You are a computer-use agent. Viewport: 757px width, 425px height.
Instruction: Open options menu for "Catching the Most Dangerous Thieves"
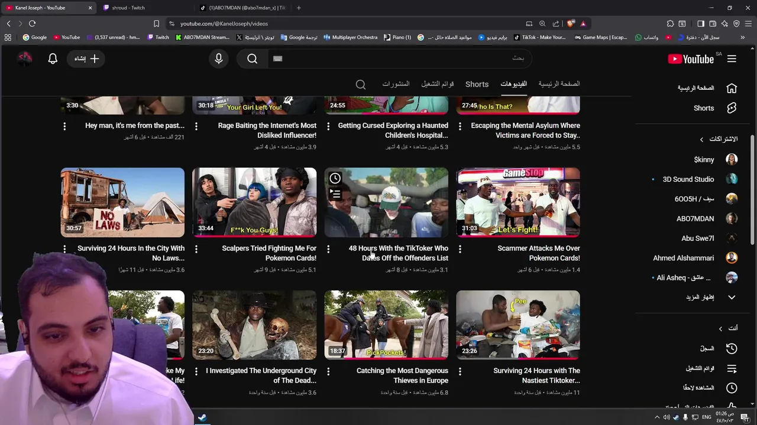[x=328, y=371]
